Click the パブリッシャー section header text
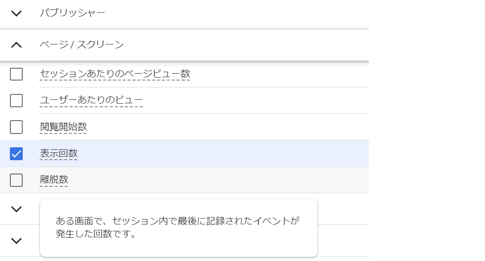 pyautogui.click(x=72, y=13)
